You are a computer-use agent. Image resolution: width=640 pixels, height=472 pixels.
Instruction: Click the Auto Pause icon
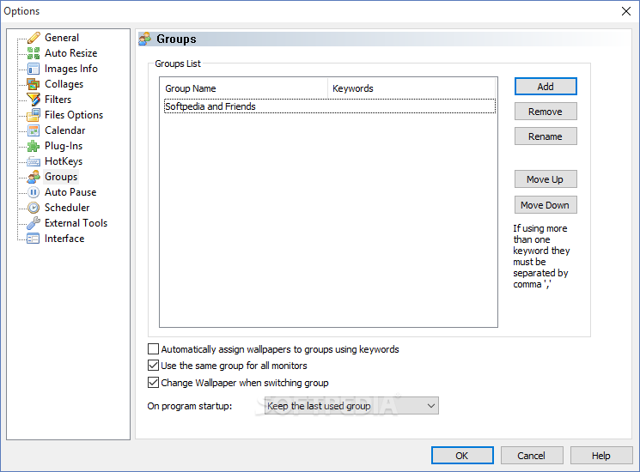[x=34, y=192]
